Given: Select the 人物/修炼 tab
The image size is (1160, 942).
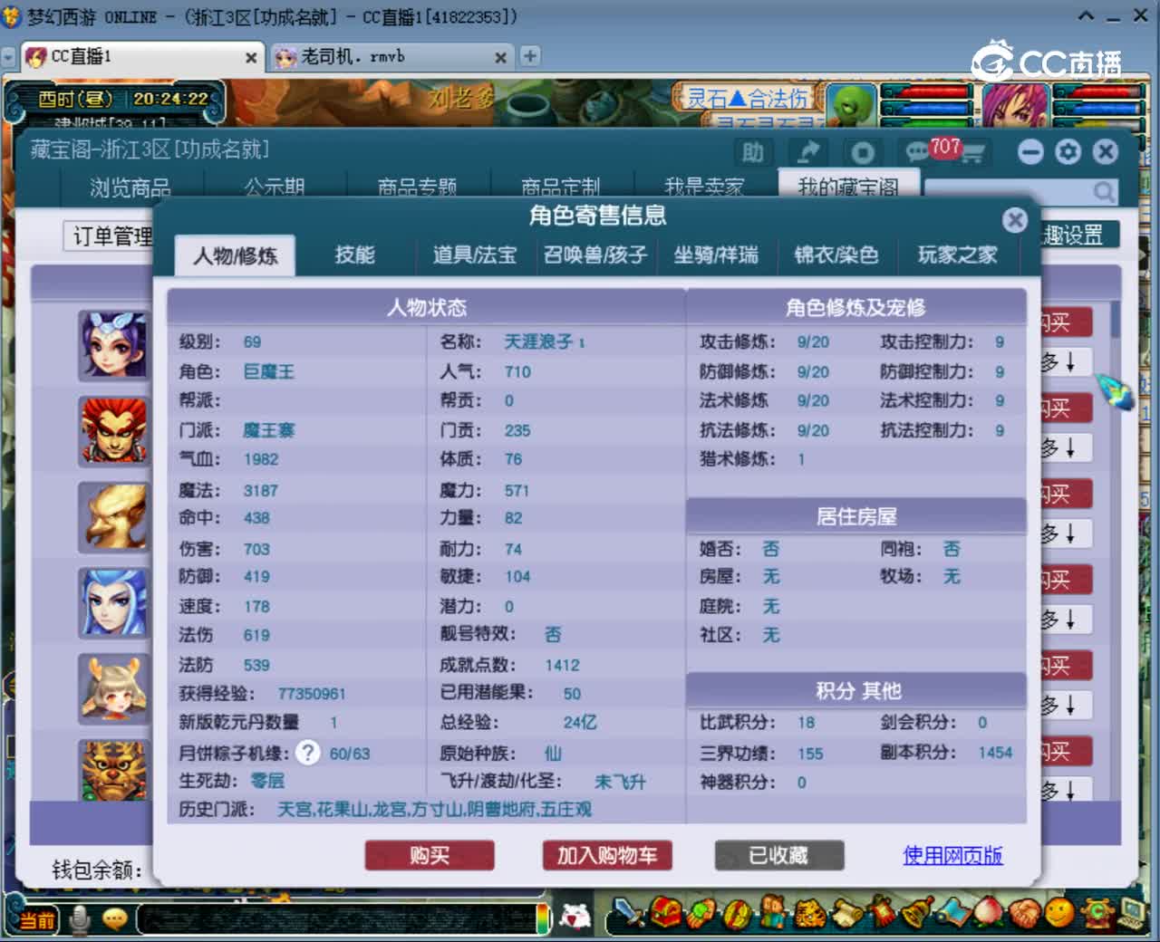Looking at the screenshot, I should pos(235,256).
